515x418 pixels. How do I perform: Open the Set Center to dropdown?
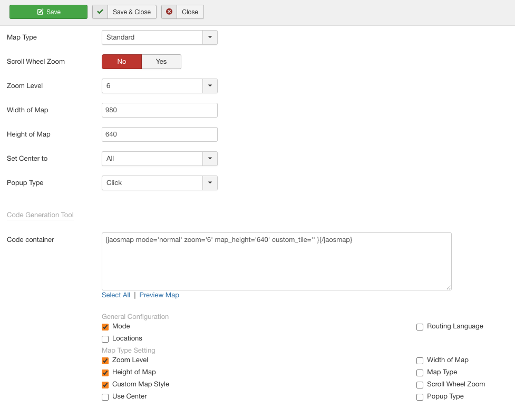click(x=210, y=159)
